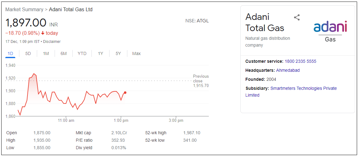Select the YTD range tab

tap(82, 53)
